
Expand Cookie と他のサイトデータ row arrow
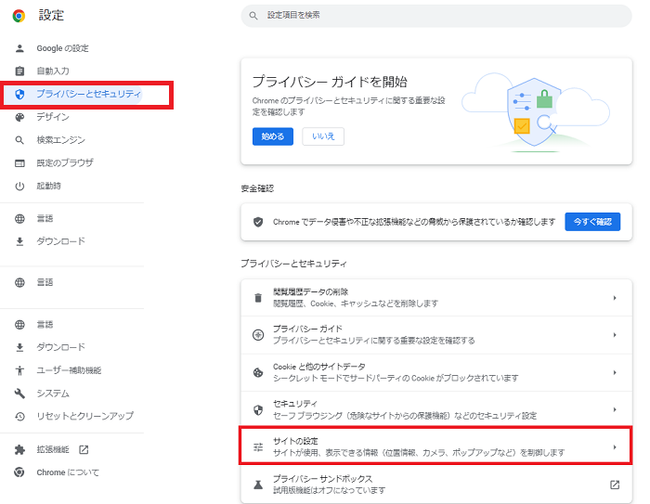(x=615, y=372)
